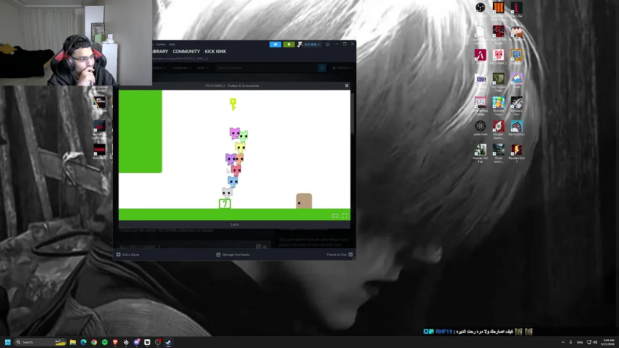The width and height of the screenshot is (619, 348).
Task: Click the Steam store search magnifier button
Action: pyautogui.click(x=322, y=68)
